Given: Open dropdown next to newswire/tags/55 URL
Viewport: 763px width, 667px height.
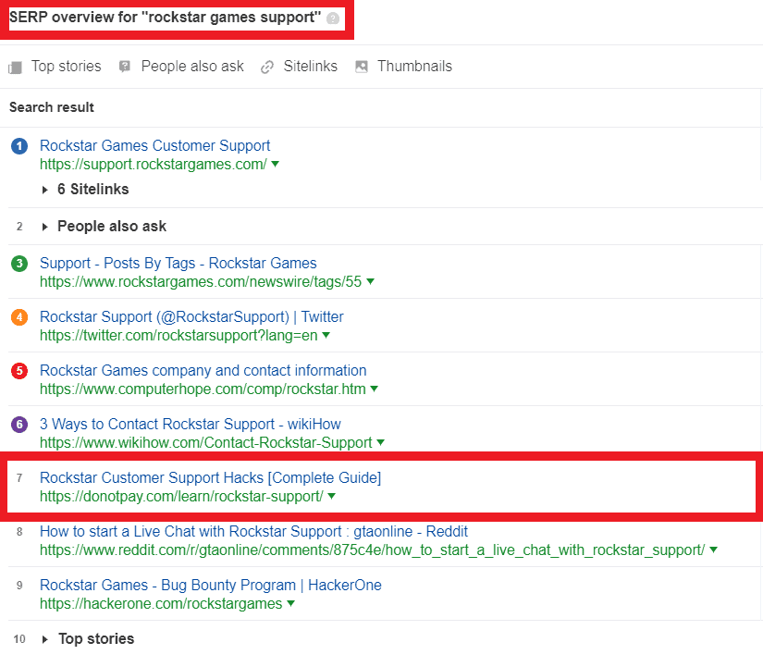Looking at the screenshot, I should [x=370, y=281].
